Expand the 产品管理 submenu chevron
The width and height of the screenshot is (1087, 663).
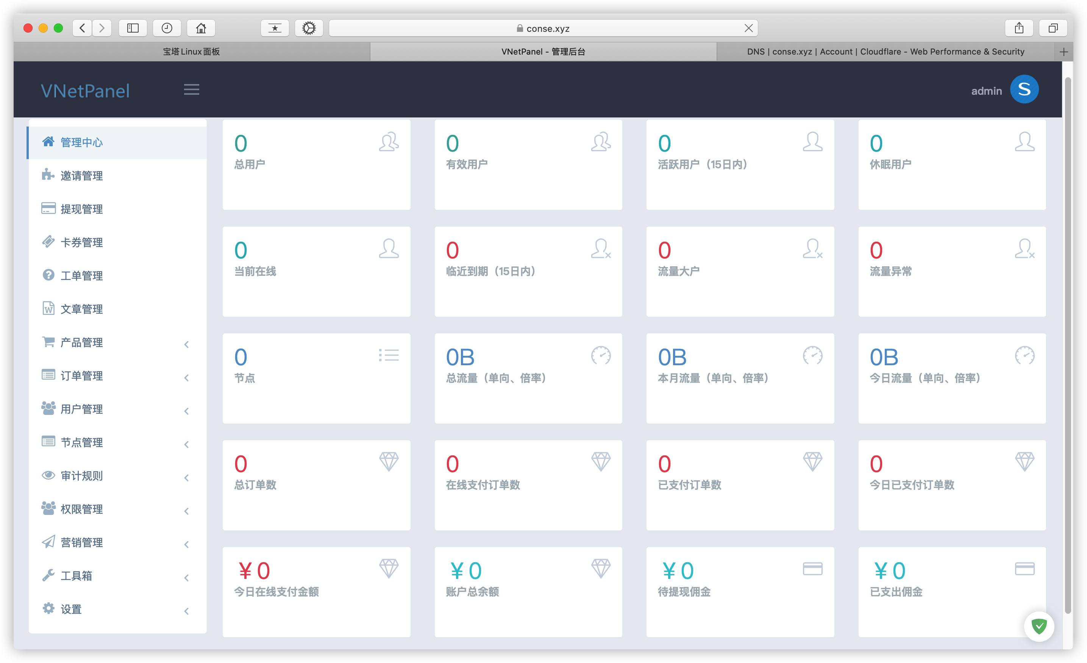187,344
